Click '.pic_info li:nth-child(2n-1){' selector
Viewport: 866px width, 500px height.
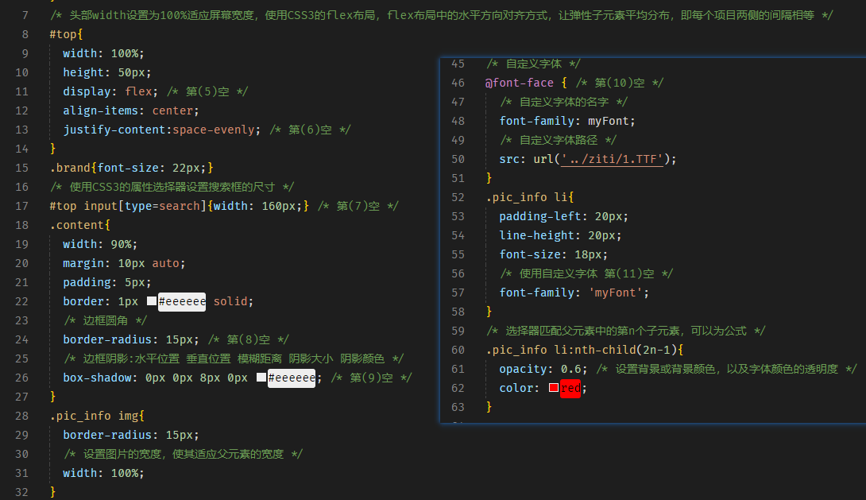584,350
